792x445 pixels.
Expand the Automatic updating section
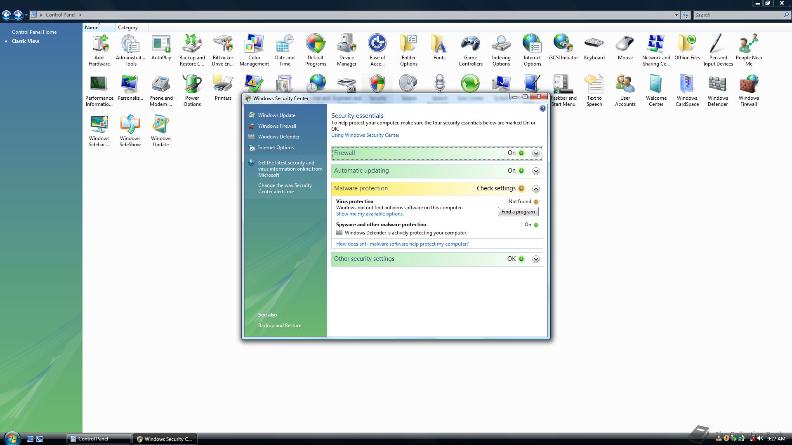[x=536, y=171]
